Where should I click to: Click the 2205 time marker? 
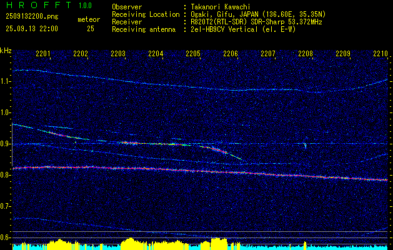click(x=193, y=53)
